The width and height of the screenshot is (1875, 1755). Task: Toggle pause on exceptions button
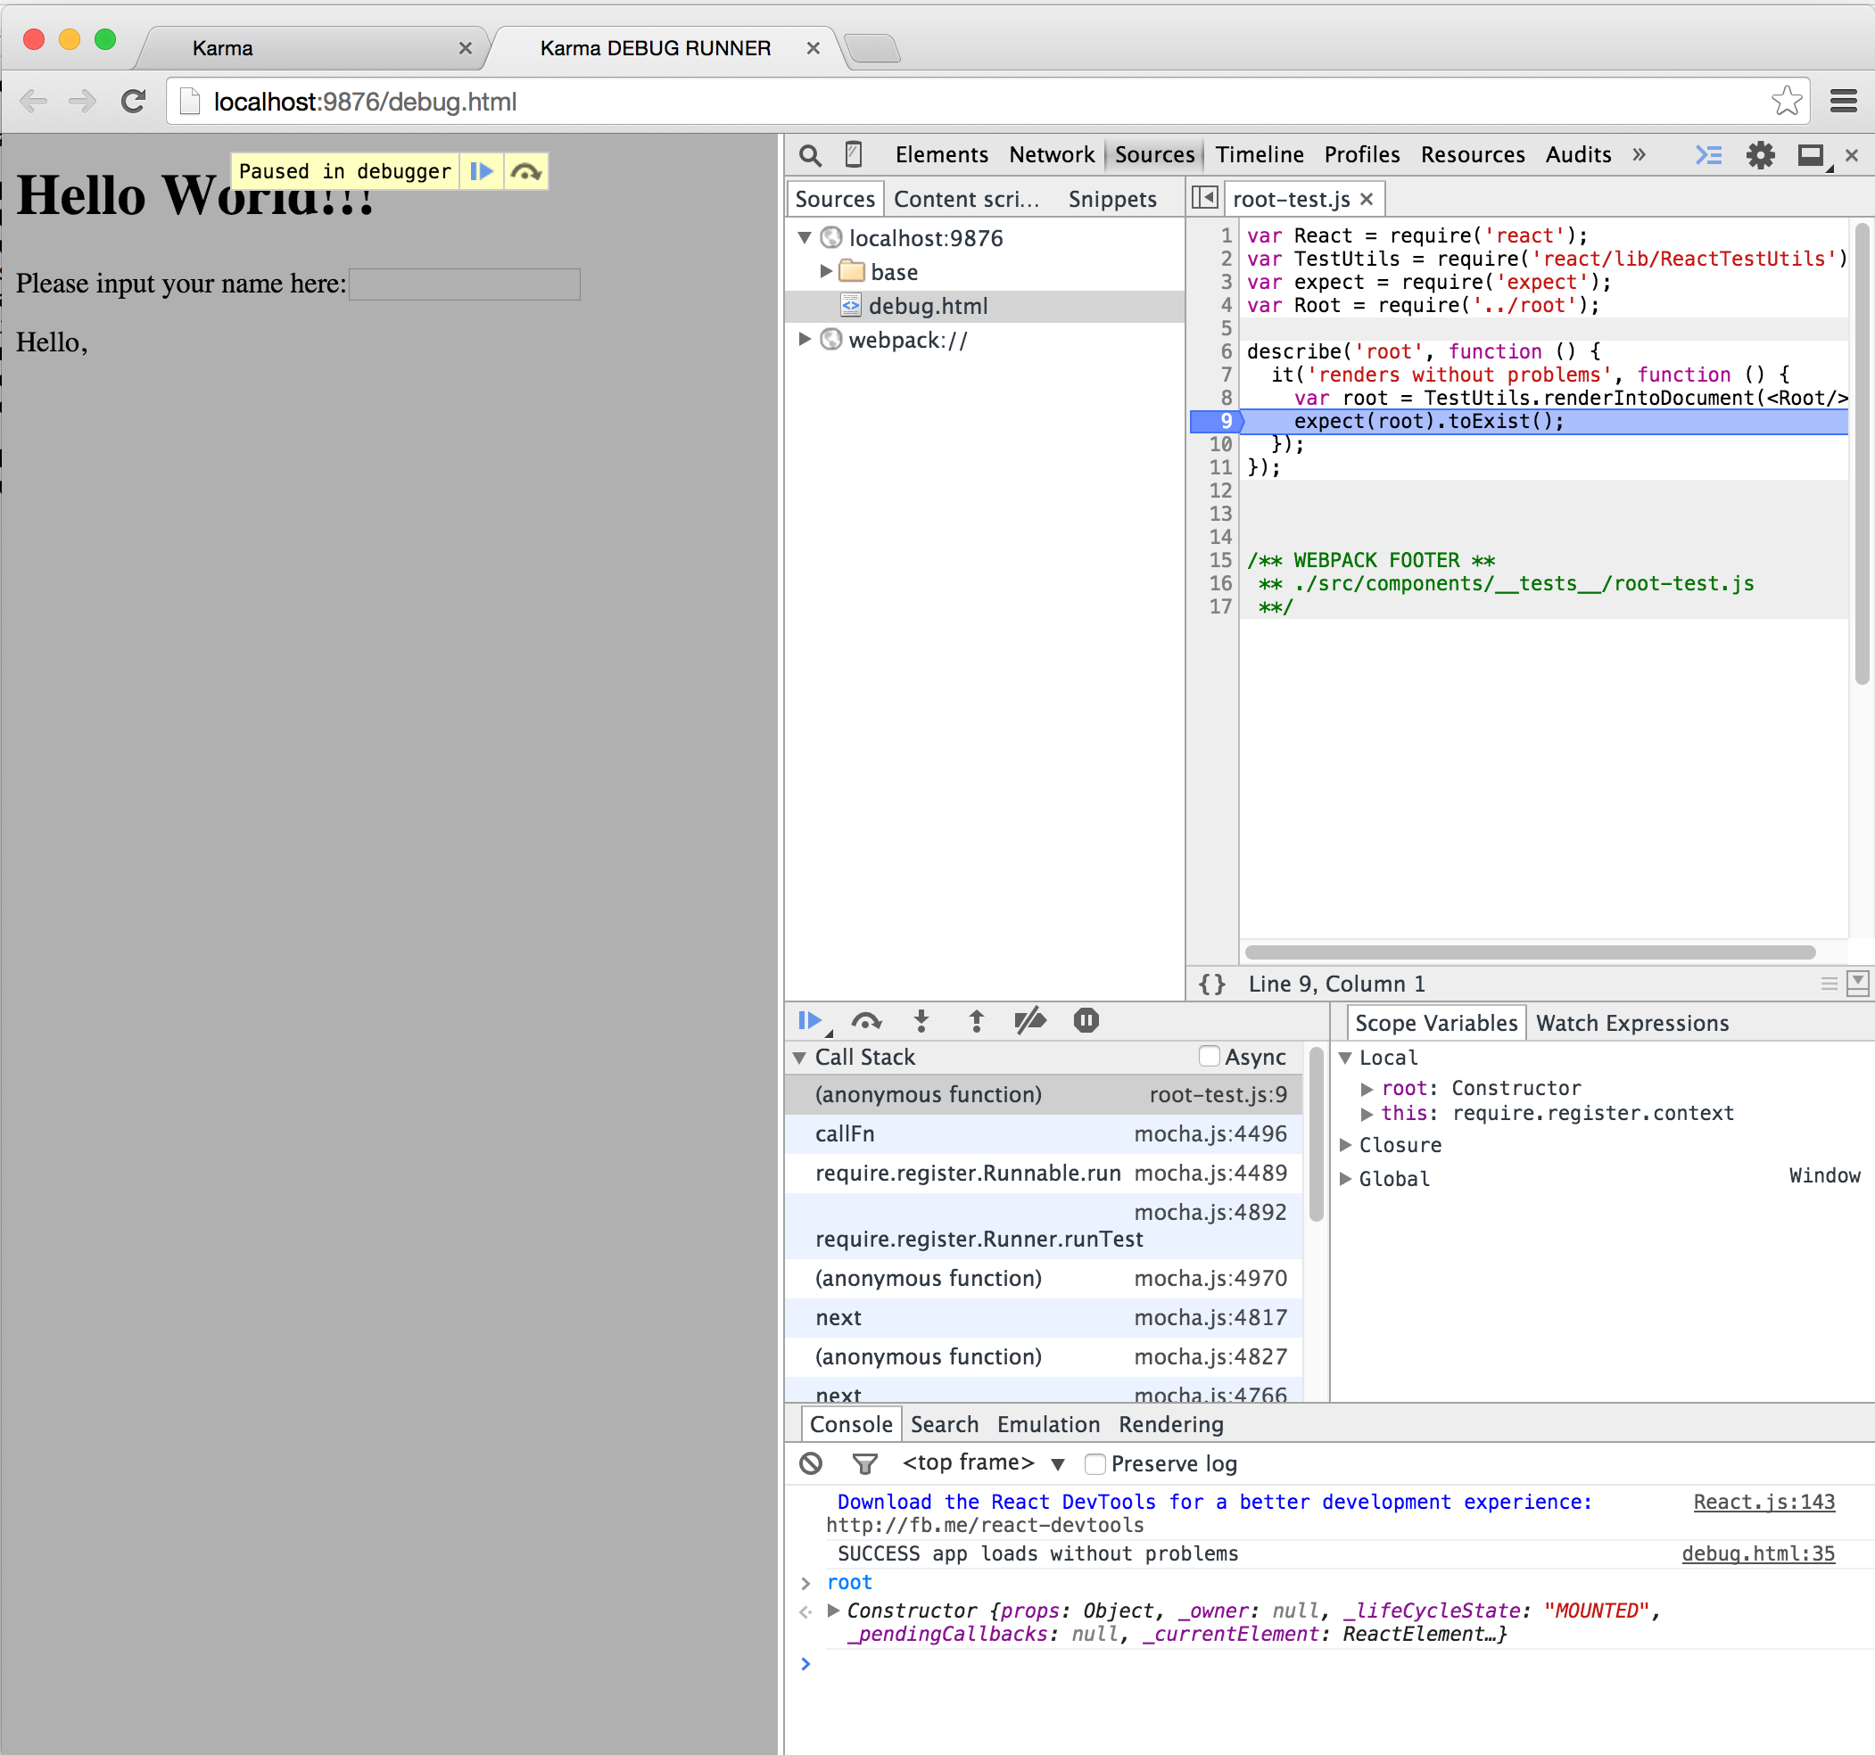point(1086,1020)
